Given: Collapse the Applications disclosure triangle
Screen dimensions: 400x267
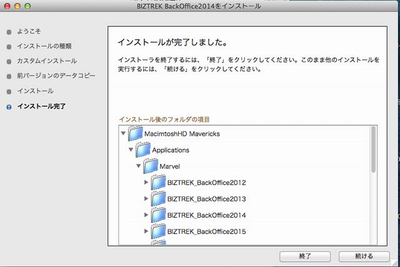Looking at the screenshot, I should point(131,150).
